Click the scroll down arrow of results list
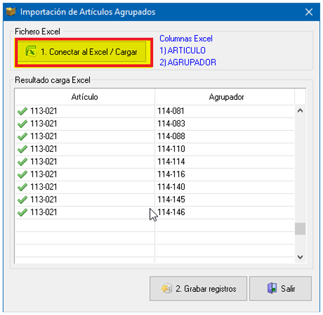This screenshot has width=323, height=315. (x=300, y=257)
